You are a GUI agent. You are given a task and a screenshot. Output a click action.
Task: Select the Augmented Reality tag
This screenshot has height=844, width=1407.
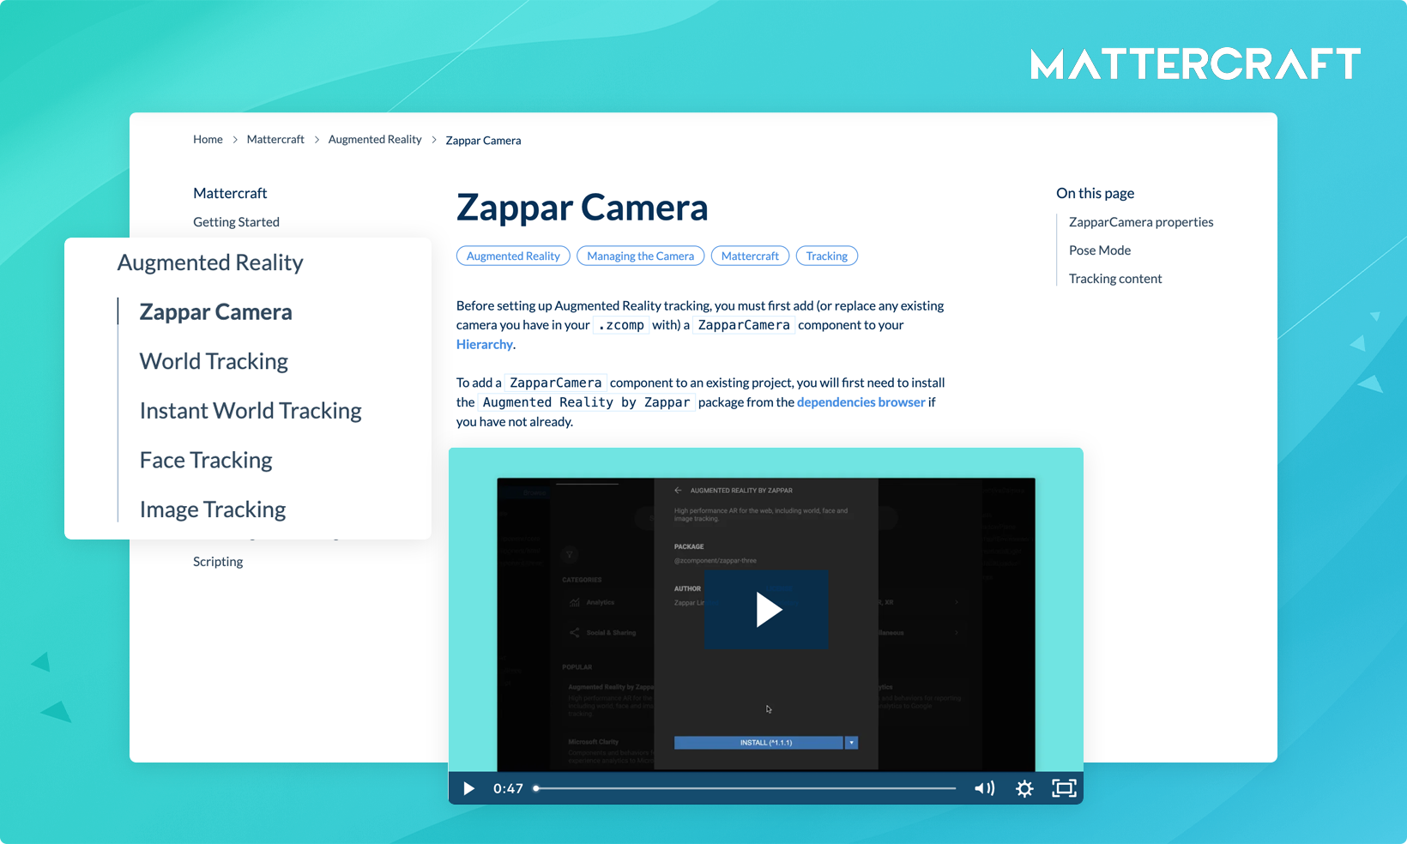[x=513, y=256]
